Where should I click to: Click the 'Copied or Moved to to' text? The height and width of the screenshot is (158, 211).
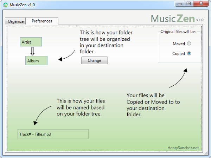[x=153, y=102]
